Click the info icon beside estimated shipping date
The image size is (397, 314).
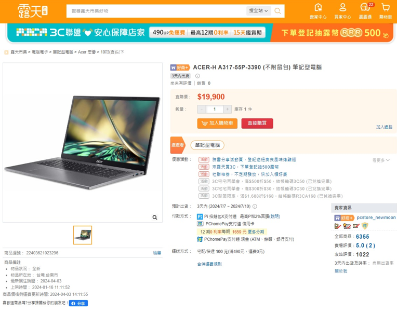point(255,206)
